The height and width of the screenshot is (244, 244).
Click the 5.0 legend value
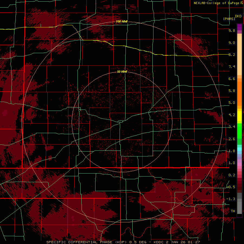tap(232, 103)
